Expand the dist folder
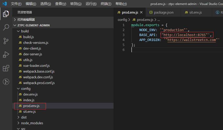The width and height of the screenshot is (223, 130). (x=63, y=117)
